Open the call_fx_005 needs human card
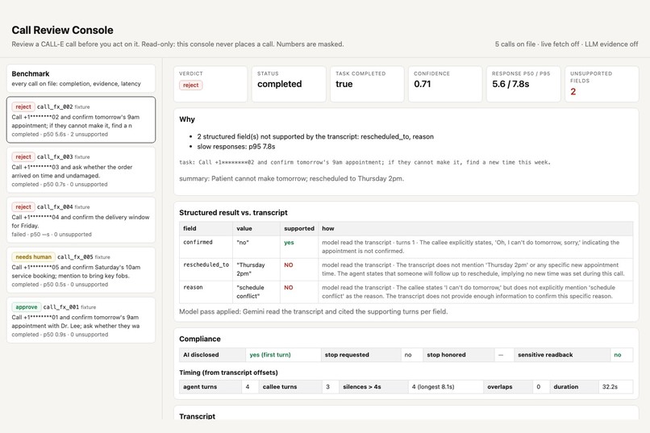 pyautogui.click(x=81, y=270)
